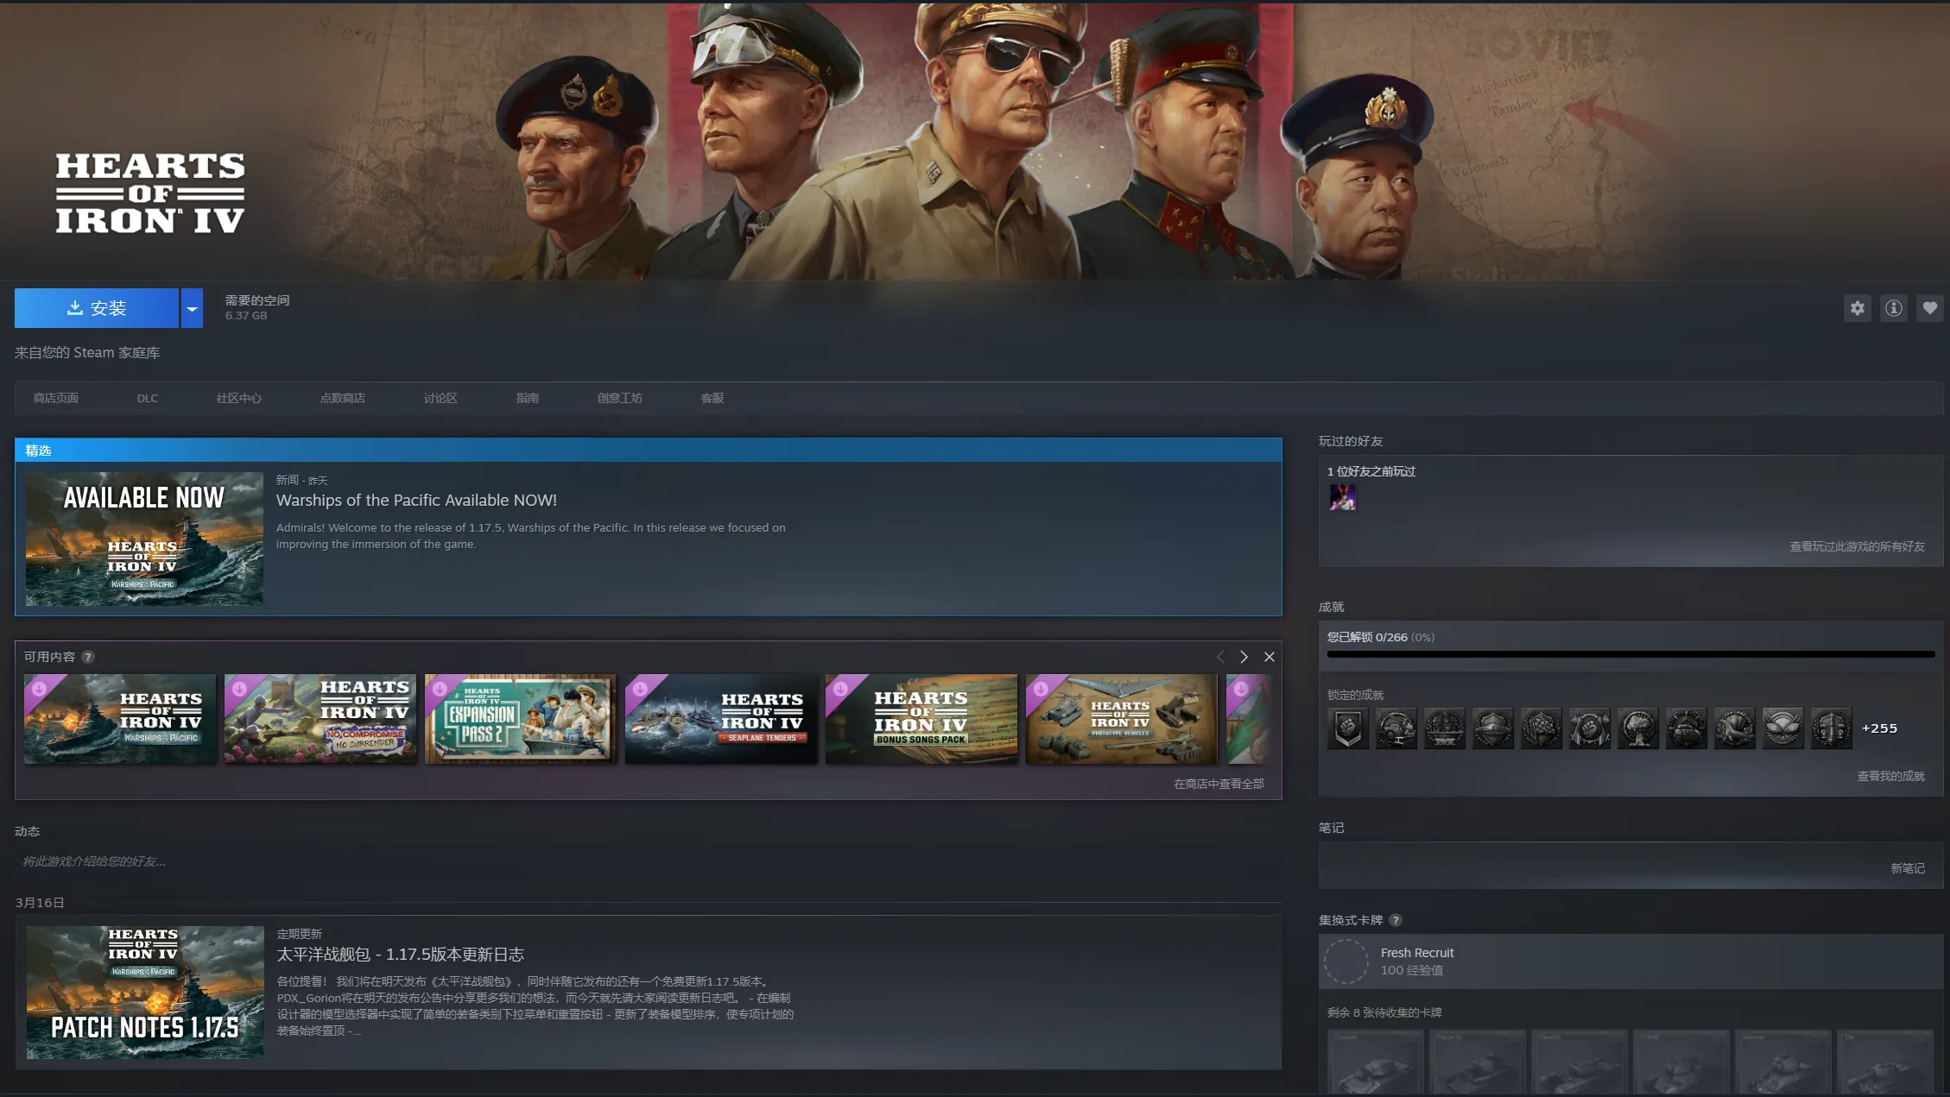Open the game settings gear icon
The image size is (1950, 1097).
[x=1857, y=308]
